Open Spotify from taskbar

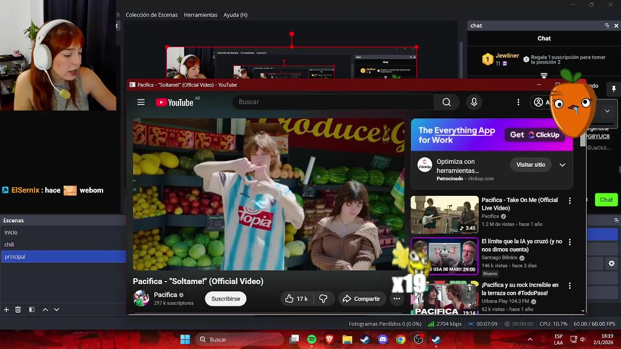[311, 339]
